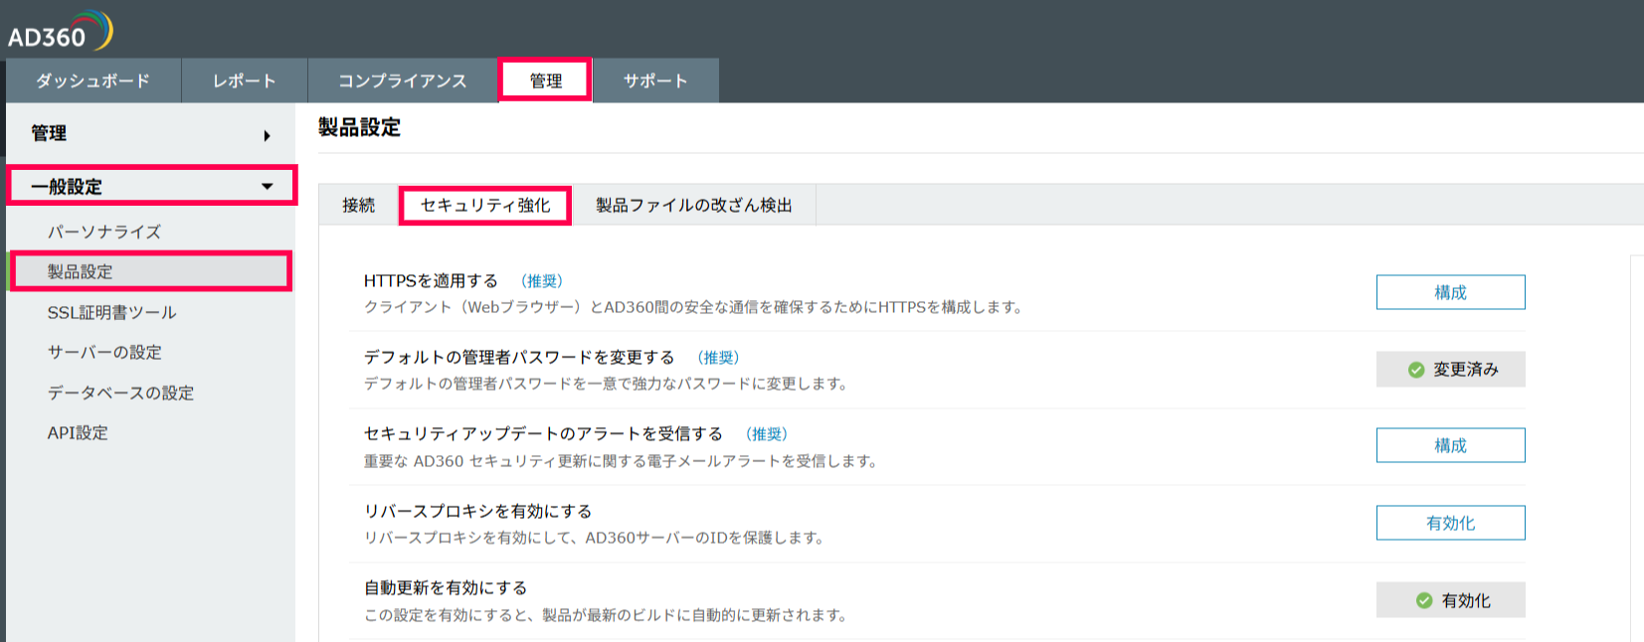The height and width of the screenshot is (642, 1644).
Task: Open 製品ファイルの改ざん検出 sub-tab
Action: pos(694,205)
